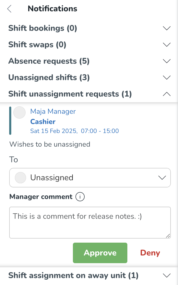Viewport: 178px width, 285px height.
Task: Deny the unassignment request
Action: coord(150,253)
